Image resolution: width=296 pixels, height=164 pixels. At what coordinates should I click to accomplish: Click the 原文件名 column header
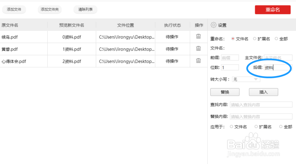click(x=10, y=25)
